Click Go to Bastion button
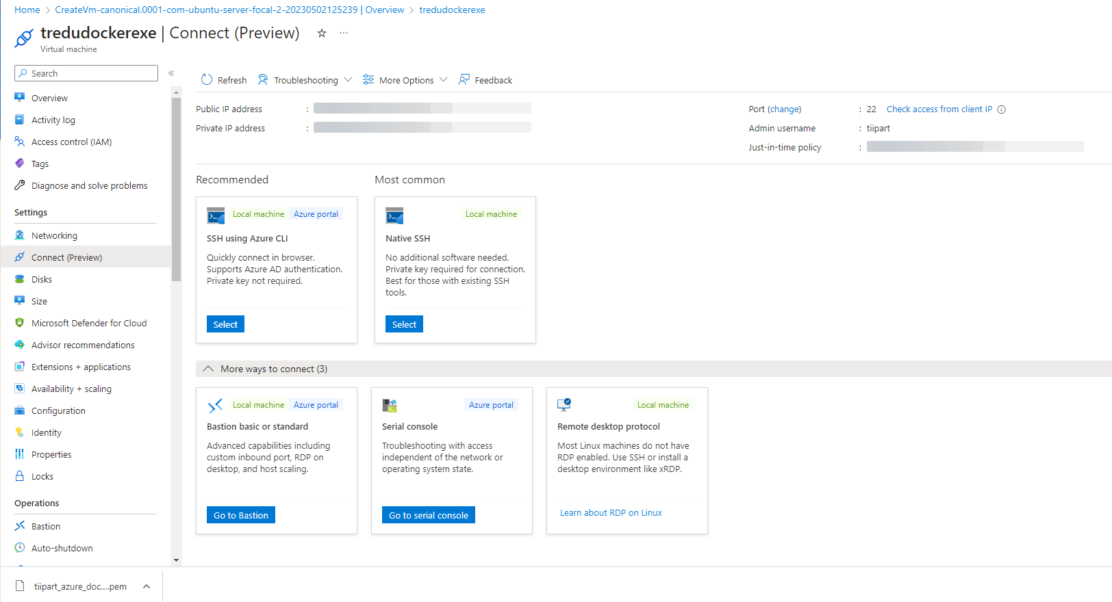This screenshot has width=1112, height=602. 241,515
